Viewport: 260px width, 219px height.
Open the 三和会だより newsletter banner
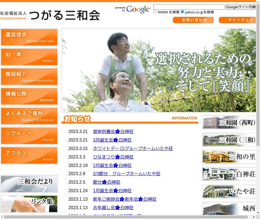pos(29,184)
